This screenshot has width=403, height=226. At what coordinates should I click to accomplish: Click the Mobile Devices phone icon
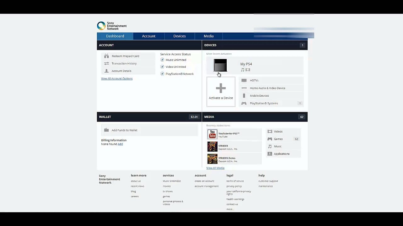[244, 96]
